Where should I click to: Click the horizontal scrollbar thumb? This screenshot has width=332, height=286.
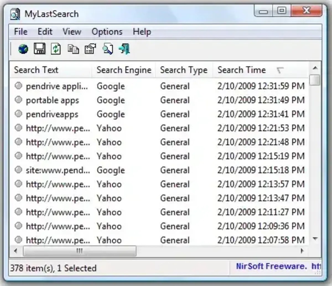tap(80, 251)
